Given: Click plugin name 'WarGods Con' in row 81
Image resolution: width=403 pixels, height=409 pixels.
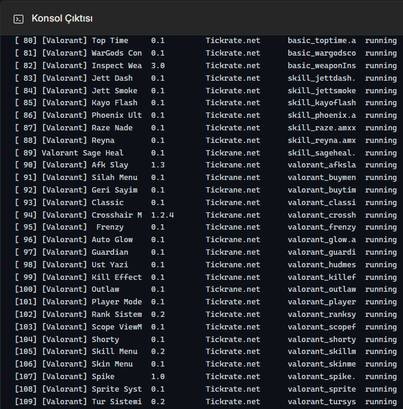Looking at the screenshot, I should (117, 53).
